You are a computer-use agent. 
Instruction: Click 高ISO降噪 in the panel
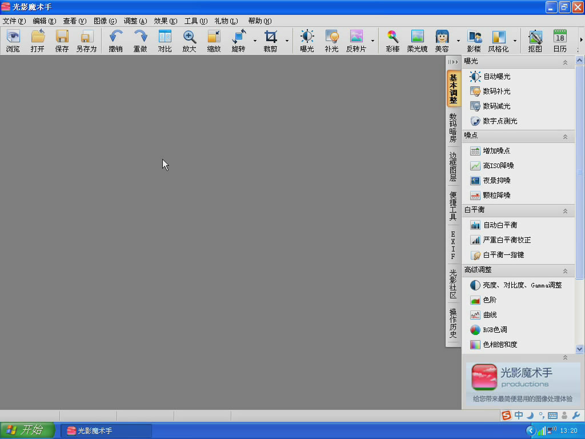click(492, 166)
